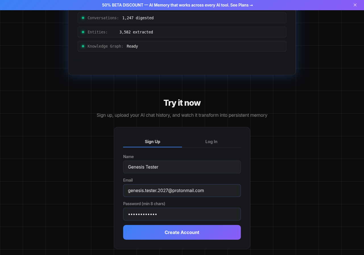The height and width of the screenshot is (255, 364).
Task: Click the "Password (min 8 chars)" label
Action: pyautogui.click(x=144, y=204)
